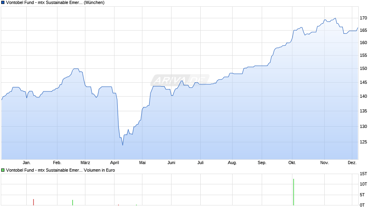375x209 pixels.
Task: Click the 0T volume axis label
Action: click(x=362, y=205)
